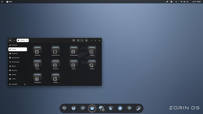Click the Zorin activities icon in top bar
The image size is (203, 114).
2,2
